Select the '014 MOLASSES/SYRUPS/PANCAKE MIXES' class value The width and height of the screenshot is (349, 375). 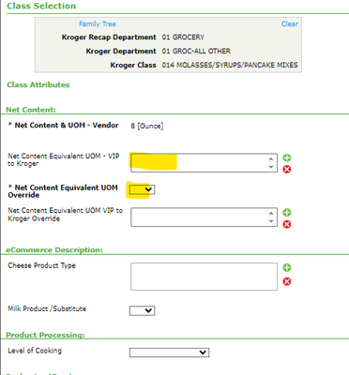tap(230, 65)
